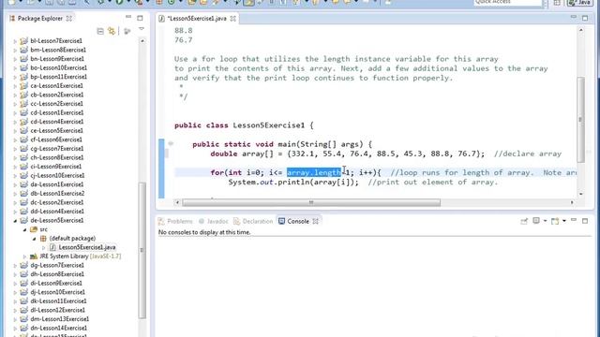Select the cb-Lesson2Exercise1 project
600x337 pixels.
click(x=56, y=95)
